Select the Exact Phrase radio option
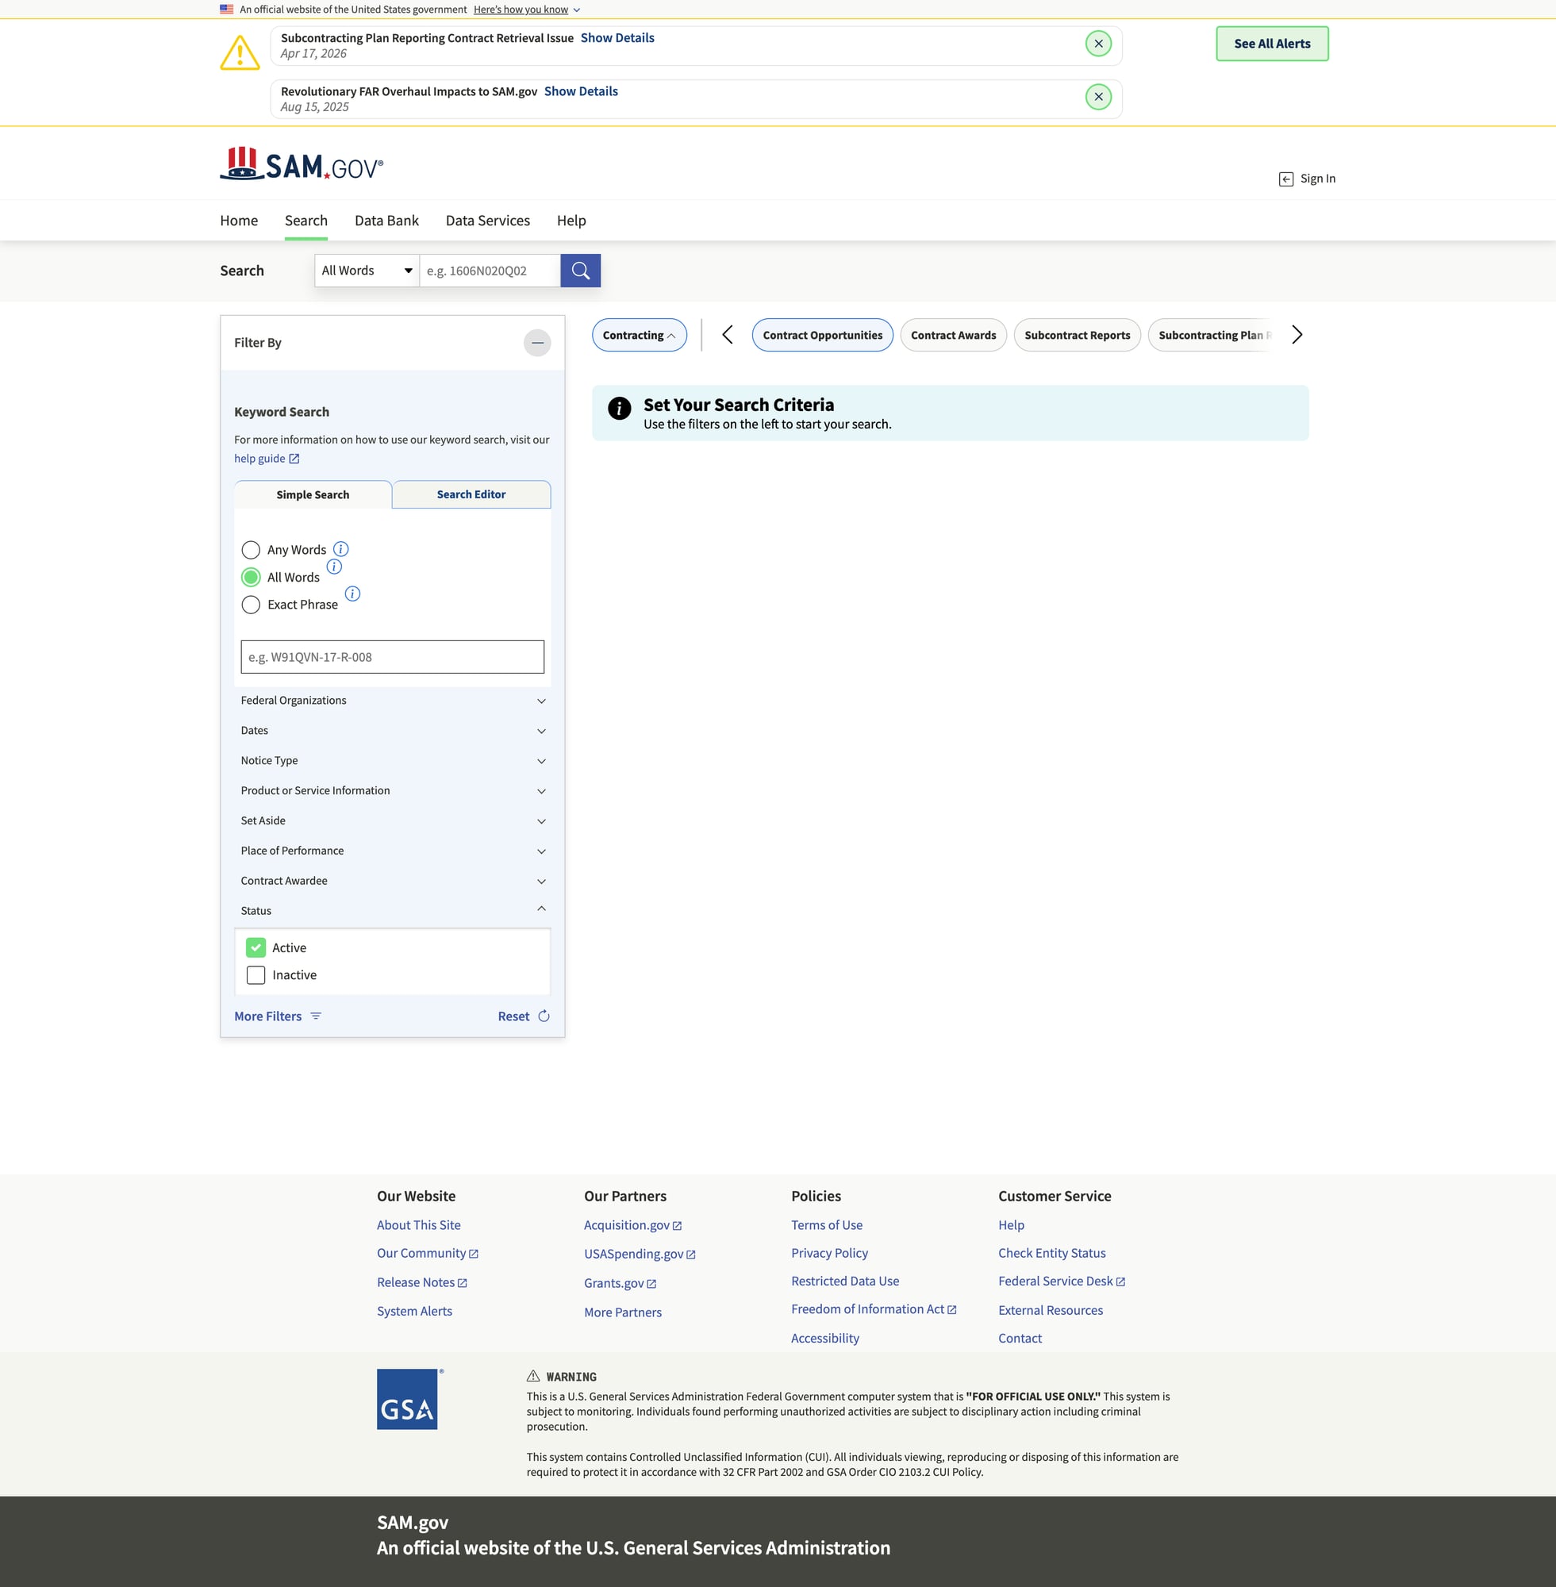This screenshot has height=1587, width=1556. [251, 605]
